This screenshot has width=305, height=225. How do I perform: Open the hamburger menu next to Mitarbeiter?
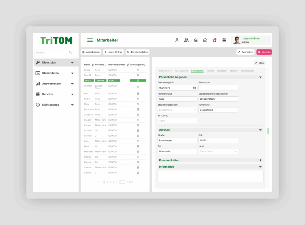pyautogui.click(x=90, y=40)
